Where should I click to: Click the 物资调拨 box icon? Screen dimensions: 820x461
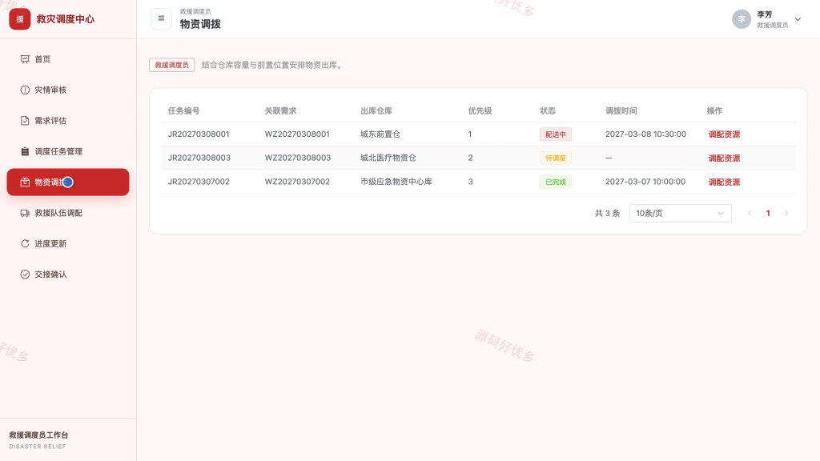coord(25,182)
